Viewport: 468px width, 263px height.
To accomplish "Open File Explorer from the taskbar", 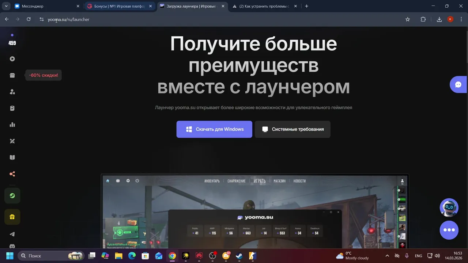I will [x=118, y=256].
